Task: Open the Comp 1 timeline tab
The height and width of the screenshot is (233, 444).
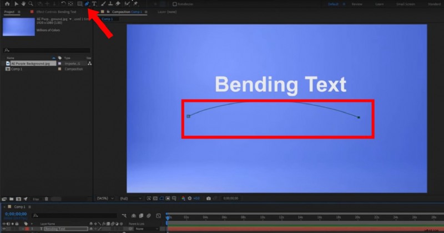Action: (x=19, y=207)
